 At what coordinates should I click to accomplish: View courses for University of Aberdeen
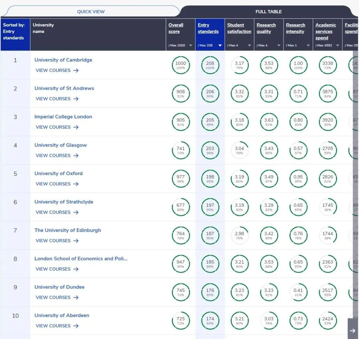coord(57,326)
